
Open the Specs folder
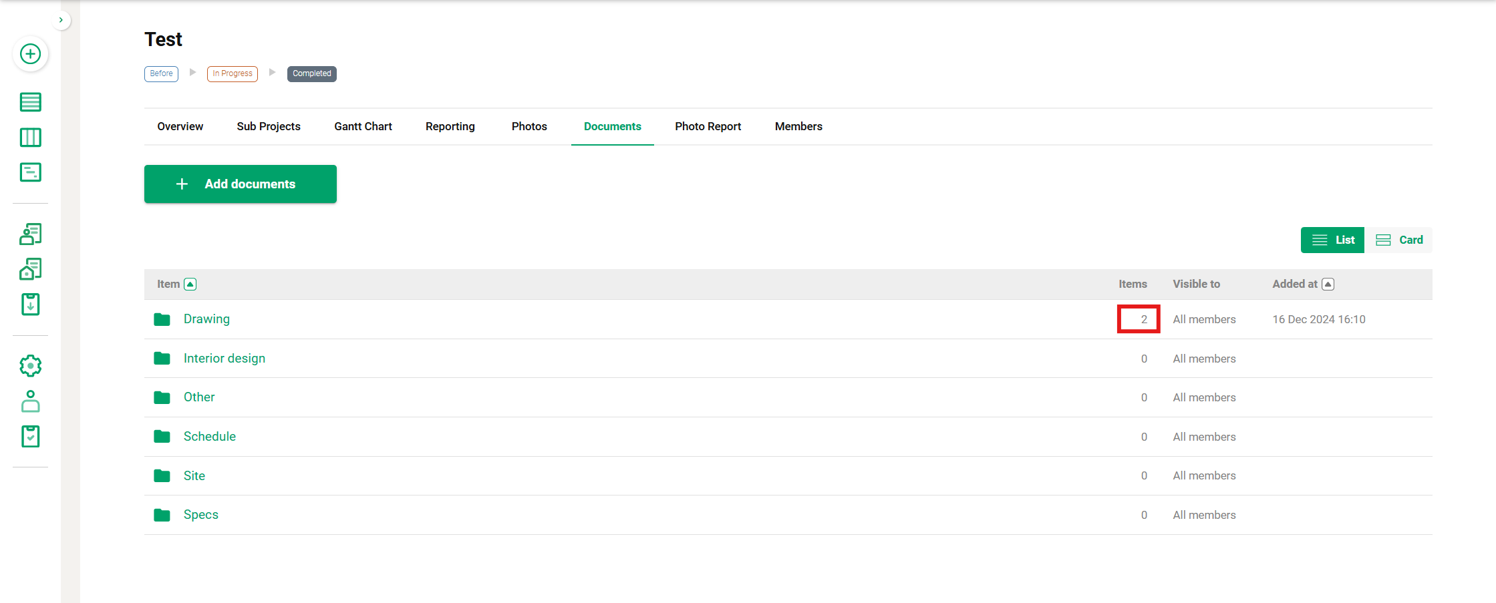(x=200, y=515)
